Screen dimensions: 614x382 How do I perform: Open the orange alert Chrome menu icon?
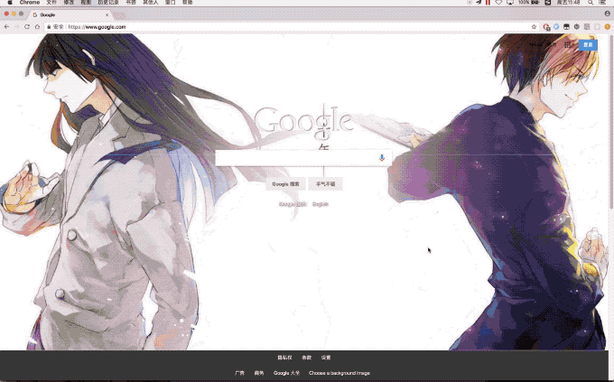click(608, 27)
